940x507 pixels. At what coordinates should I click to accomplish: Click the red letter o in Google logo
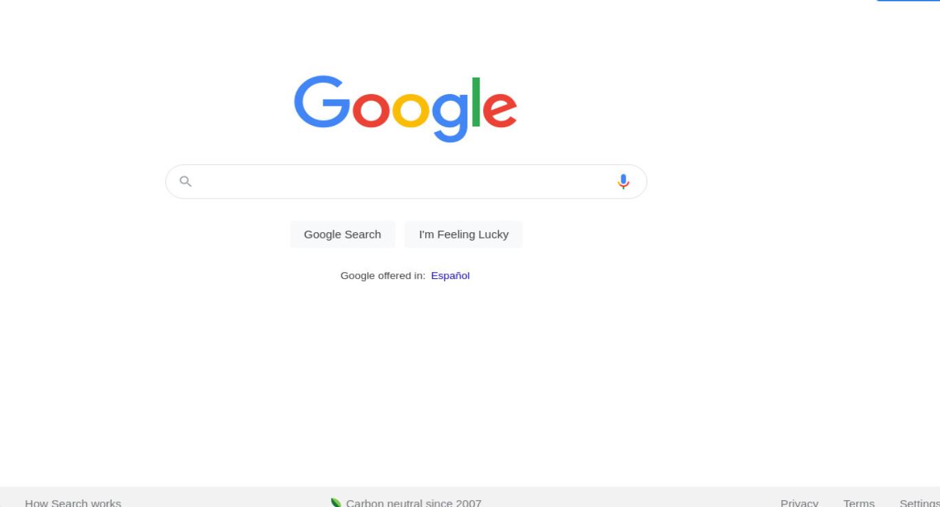tap(371, 111)
